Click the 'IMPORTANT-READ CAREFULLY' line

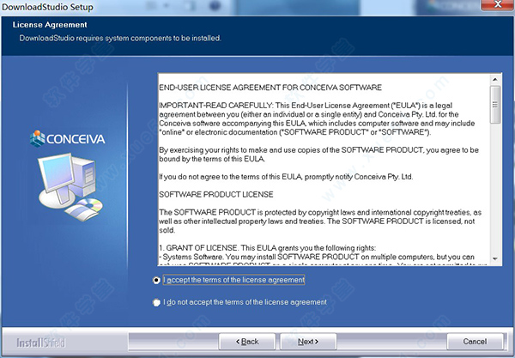306,106
